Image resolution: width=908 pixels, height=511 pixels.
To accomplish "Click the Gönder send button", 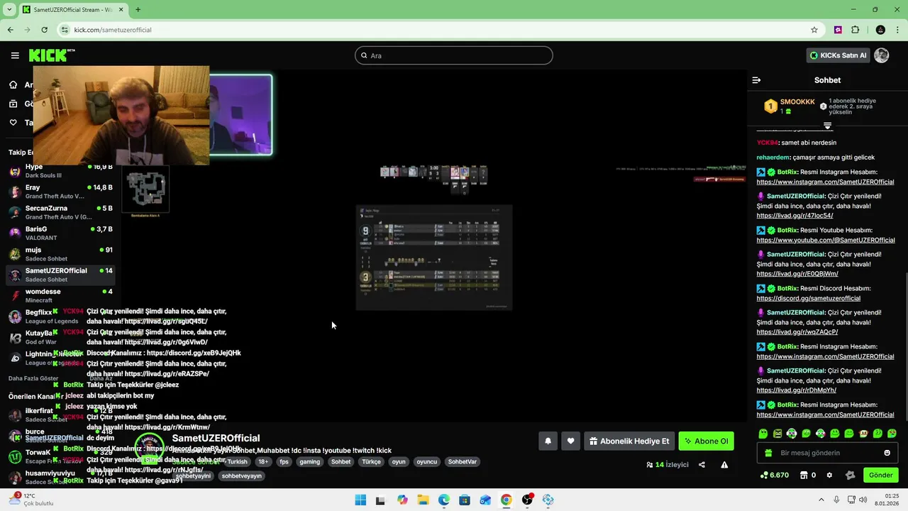I will pyautogui.click(x=880, y=475).
